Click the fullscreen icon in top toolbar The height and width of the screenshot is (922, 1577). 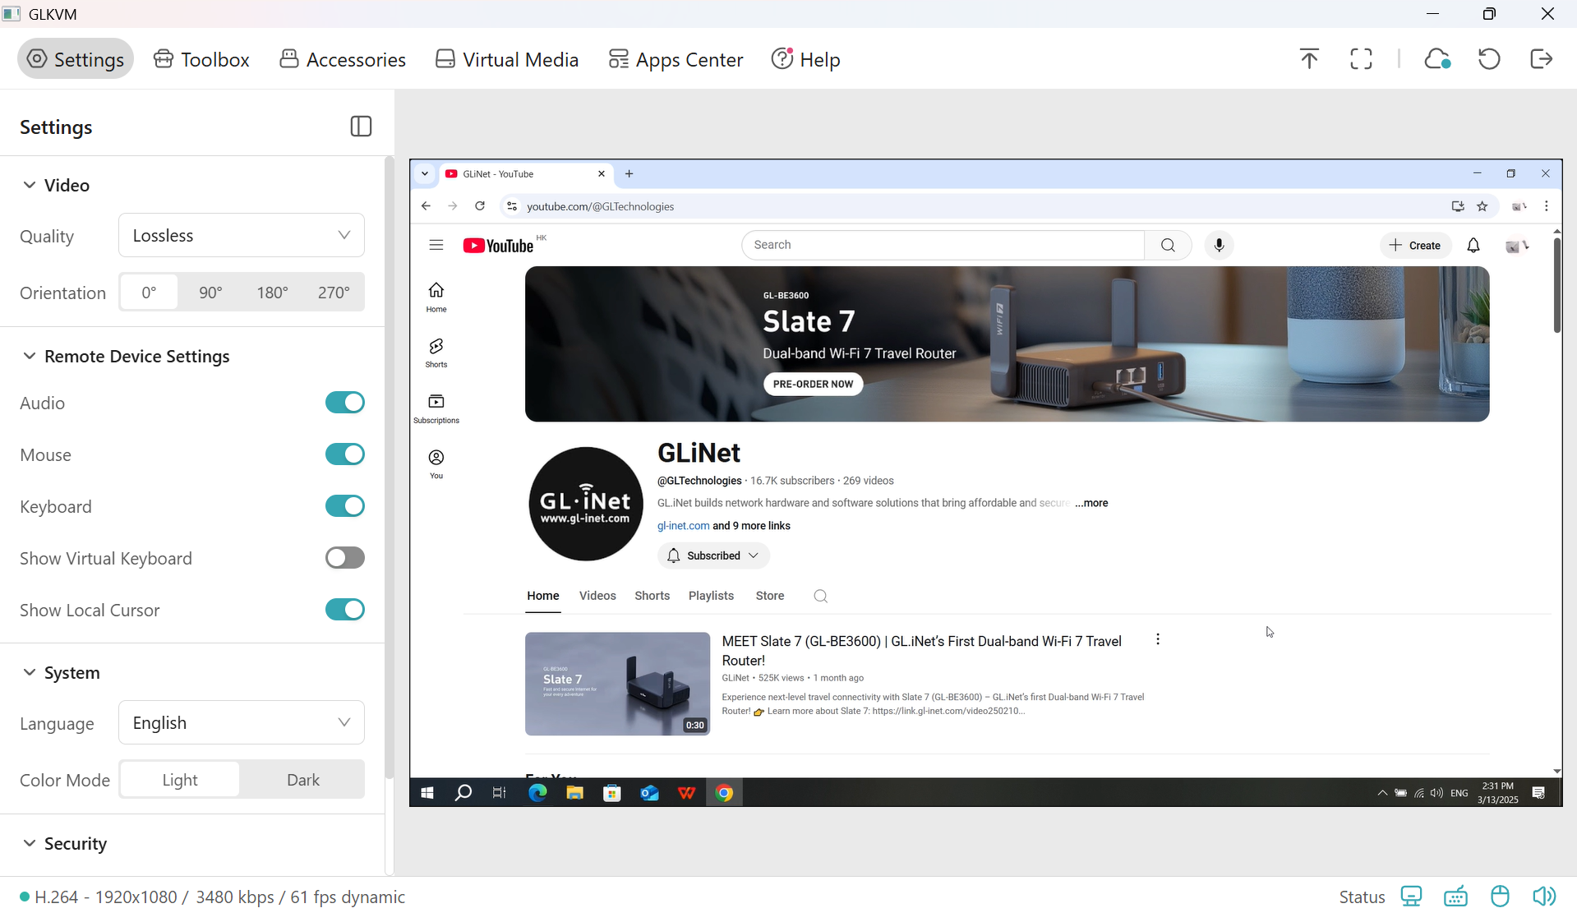pos(1361,59)
